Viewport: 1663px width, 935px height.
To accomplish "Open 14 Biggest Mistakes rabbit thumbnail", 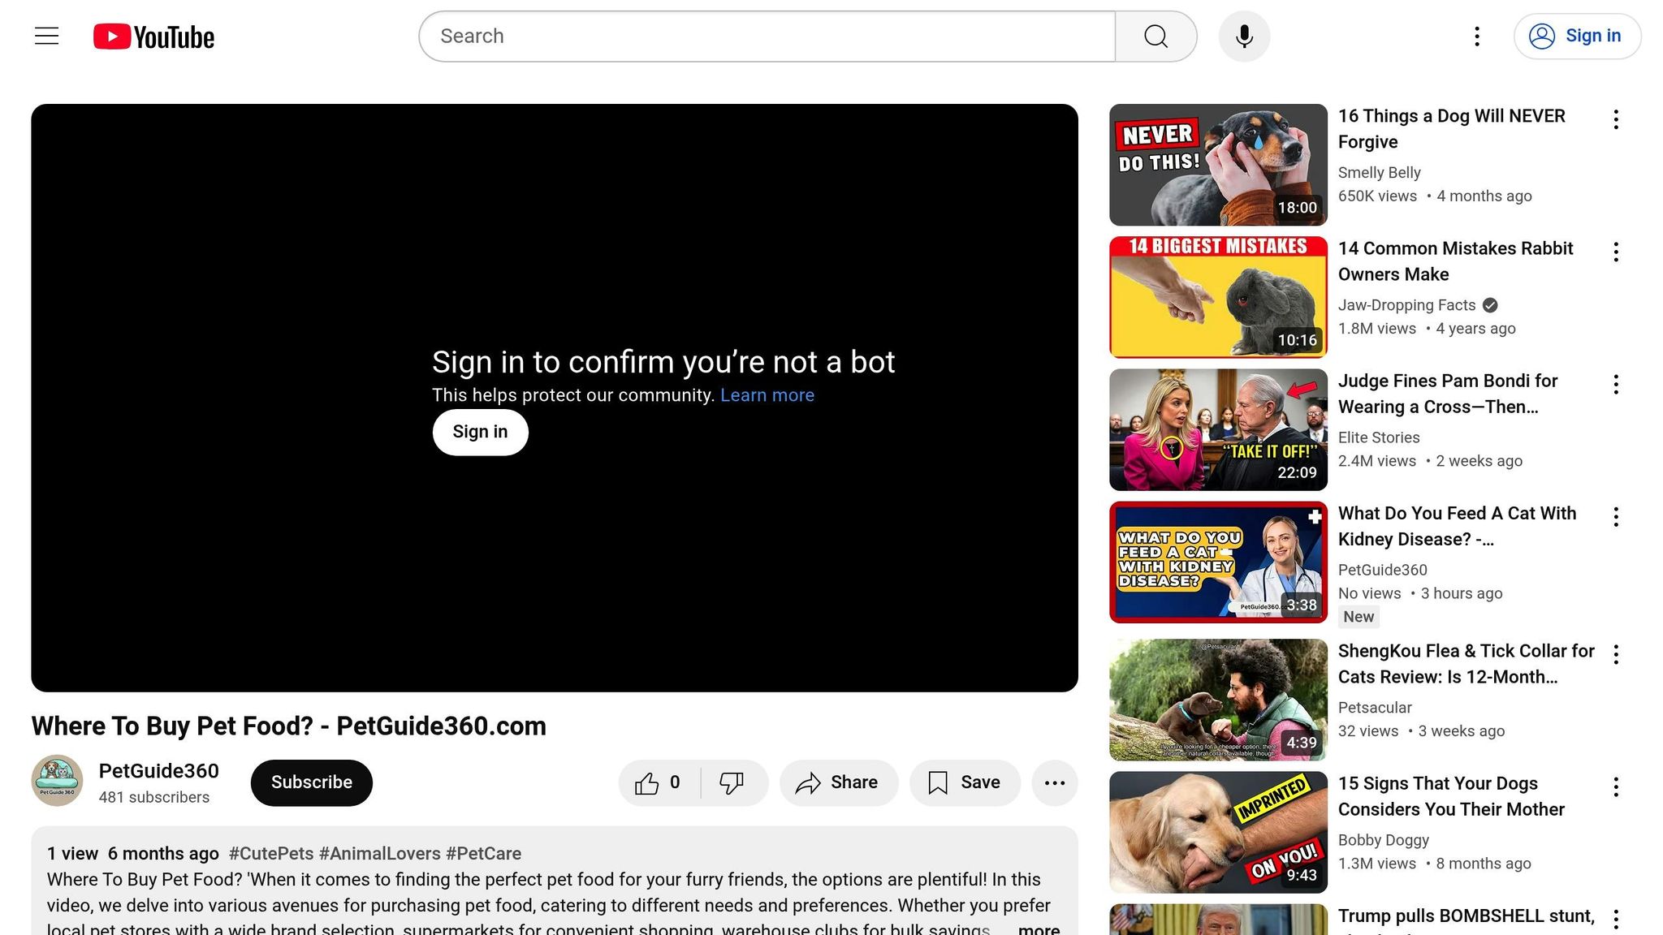I will pos(1218,297).
